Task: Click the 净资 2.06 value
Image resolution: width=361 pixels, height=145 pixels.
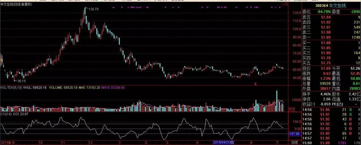Action: pyautogui.click(x=327, y=99)
